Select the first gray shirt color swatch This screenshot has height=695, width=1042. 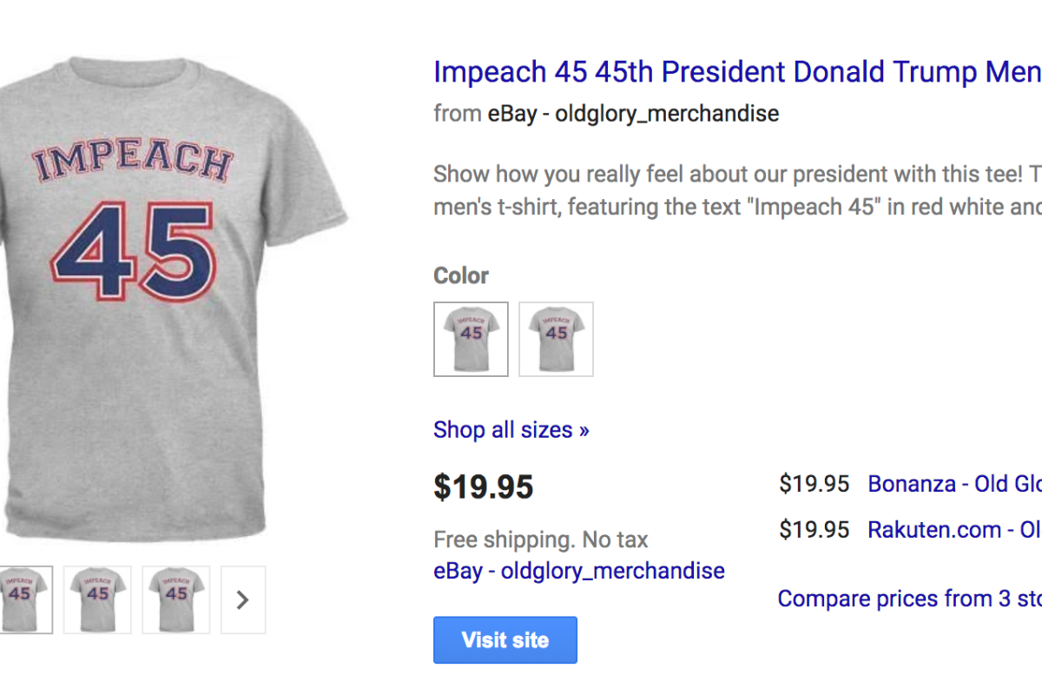pyautogui.click(x=471, y=339)
